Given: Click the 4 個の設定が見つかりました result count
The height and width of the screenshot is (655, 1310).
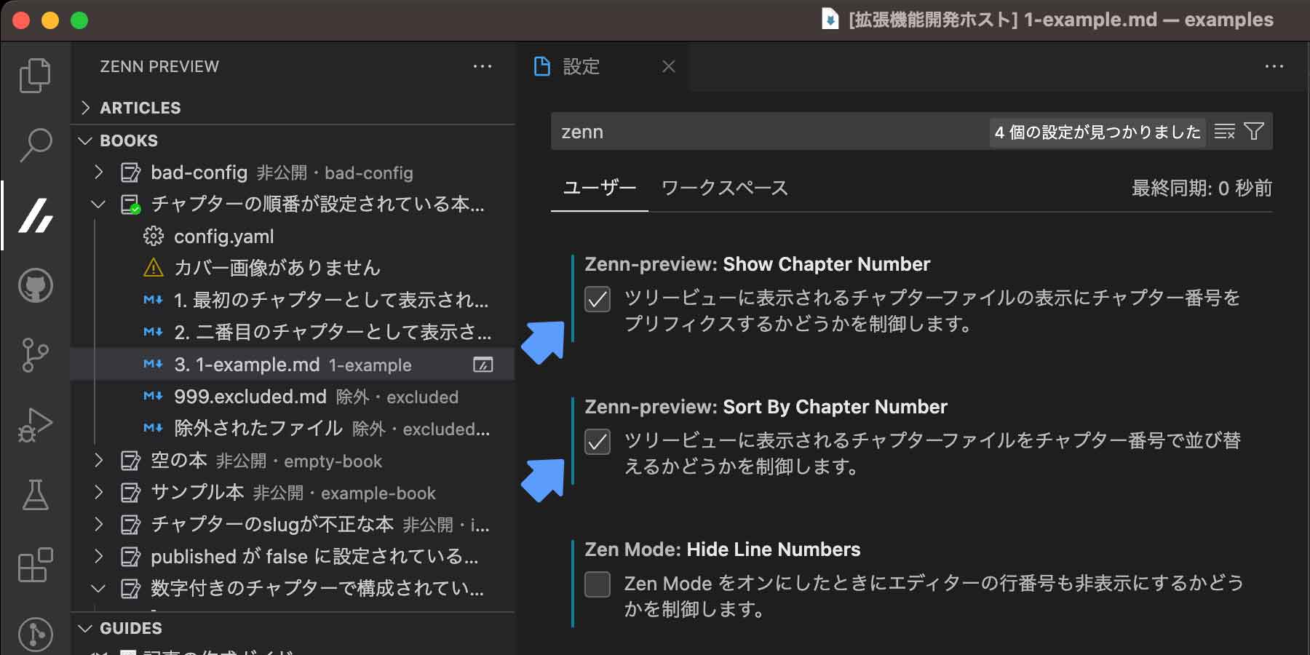Looking at the screenshot, I should pyautogui.click(x=1097, y=132).
